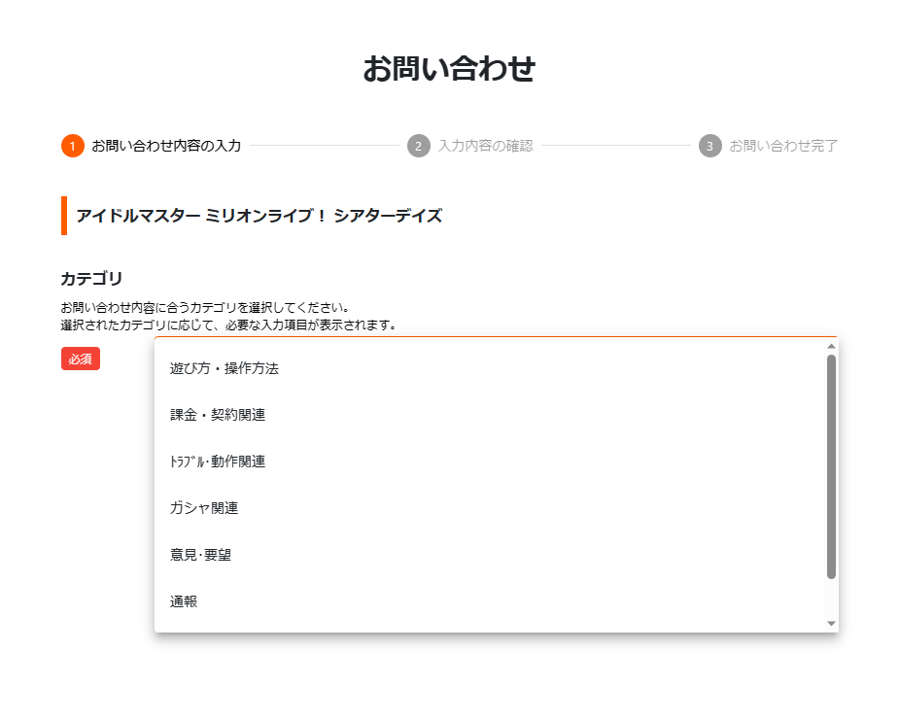Select ガシャ関連 in the category list
The height and width of the screenshot is (719, 899).
tap(491, 508)
